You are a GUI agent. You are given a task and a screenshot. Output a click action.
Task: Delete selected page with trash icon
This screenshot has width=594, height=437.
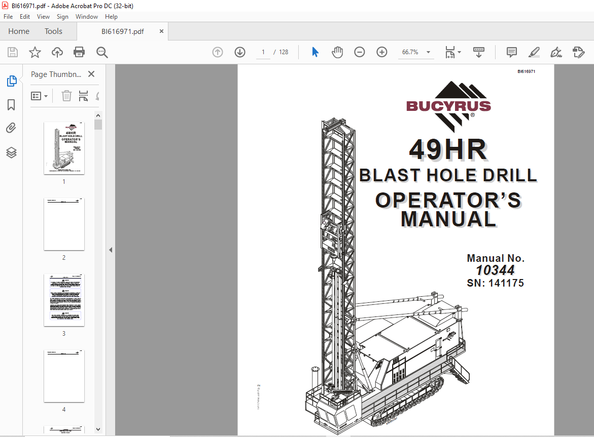[x=66, y=96]
